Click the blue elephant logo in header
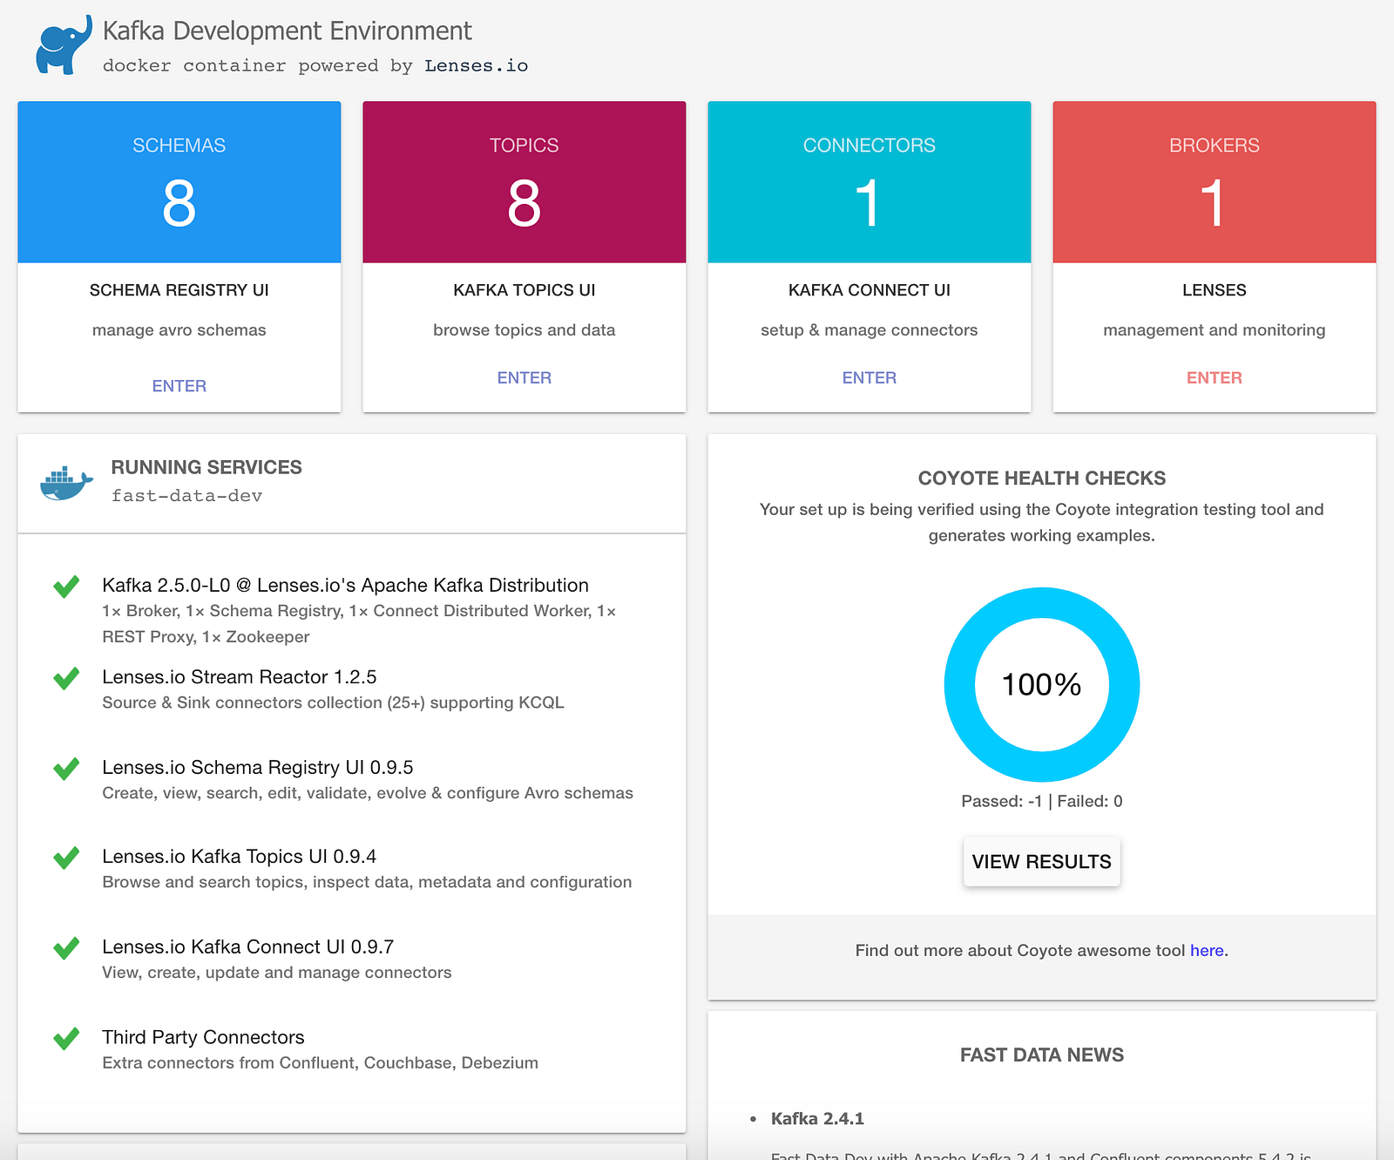 point(64,44)
